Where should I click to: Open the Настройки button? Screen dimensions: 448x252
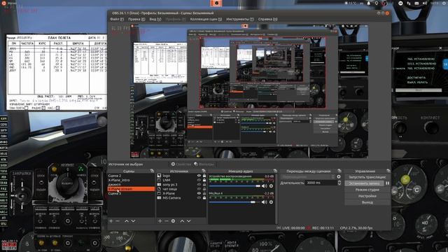pos(367,196)
